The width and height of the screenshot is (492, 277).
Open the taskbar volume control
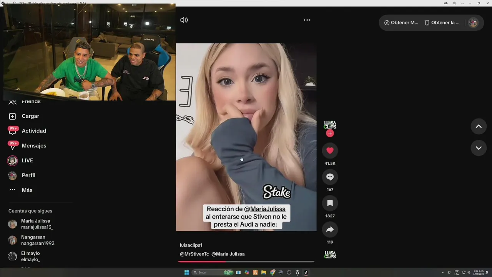click(x=468, y=272)
